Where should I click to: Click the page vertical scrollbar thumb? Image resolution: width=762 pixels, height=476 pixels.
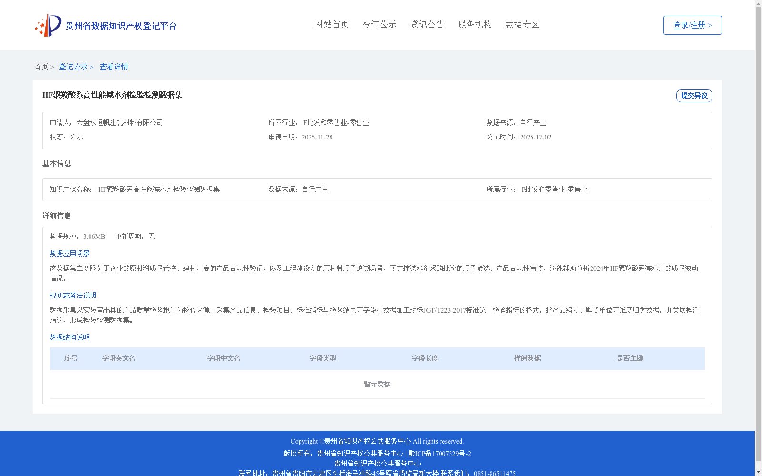(x=758, y=234)
